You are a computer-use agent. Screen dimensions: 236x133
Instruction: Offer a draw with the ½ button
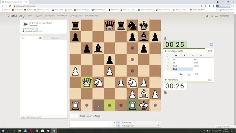pyautogui.click(x=188, y=75)
